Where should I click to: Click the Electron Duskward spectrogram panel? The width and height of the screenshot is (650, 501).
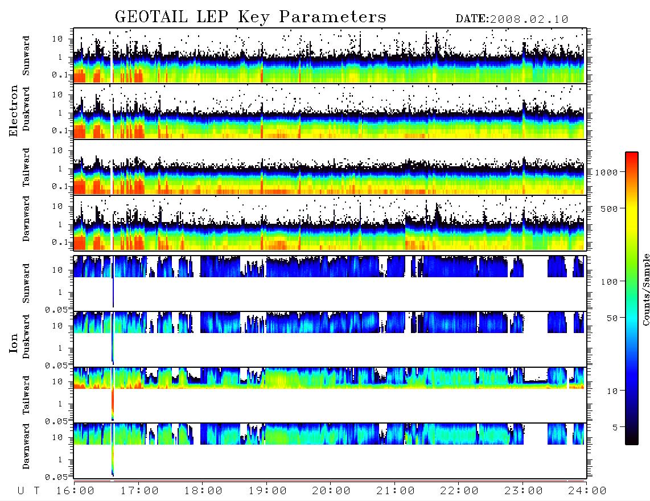point(330,111)
